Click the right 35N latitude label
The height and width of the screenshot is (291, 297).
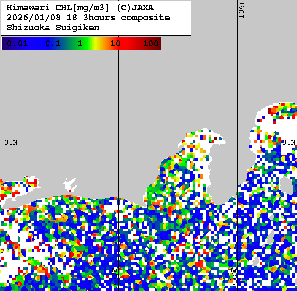coord(289,143)
